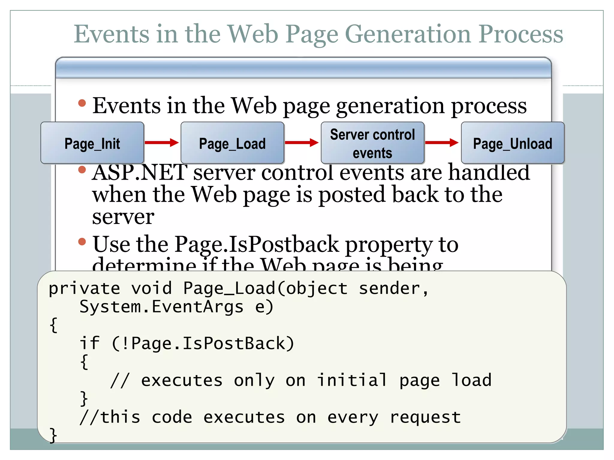Click the Page_Unload diagram box
Viewport: 614px width, 460px height.
point(513,143)
